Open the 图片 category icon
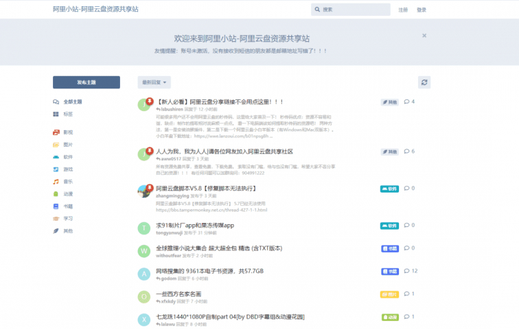This screenshot has height=329, width=519. pyautogui.click(x=56, y=145)
